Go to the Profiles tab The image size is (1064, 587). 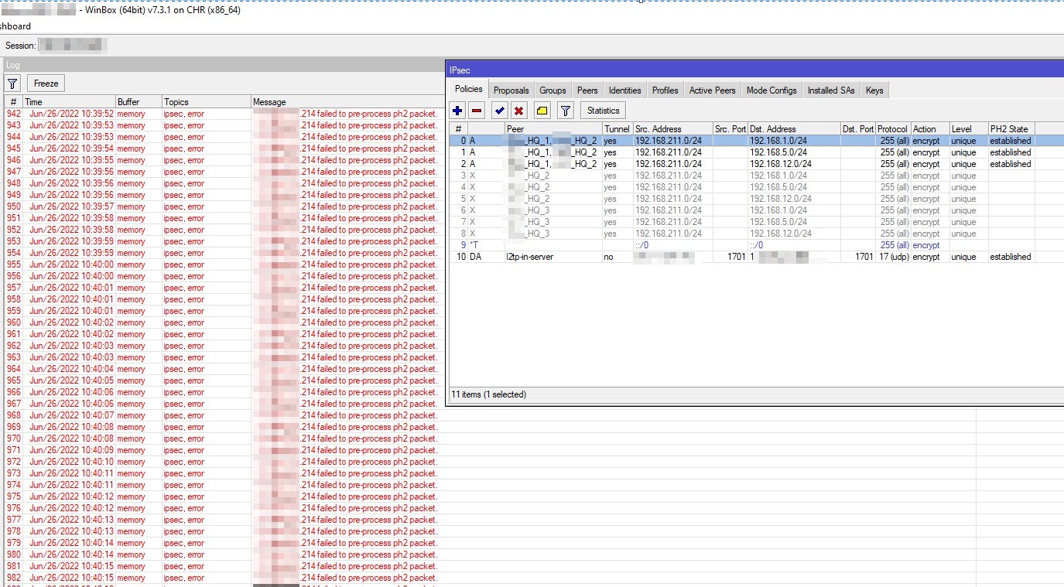tap(665, 90)
